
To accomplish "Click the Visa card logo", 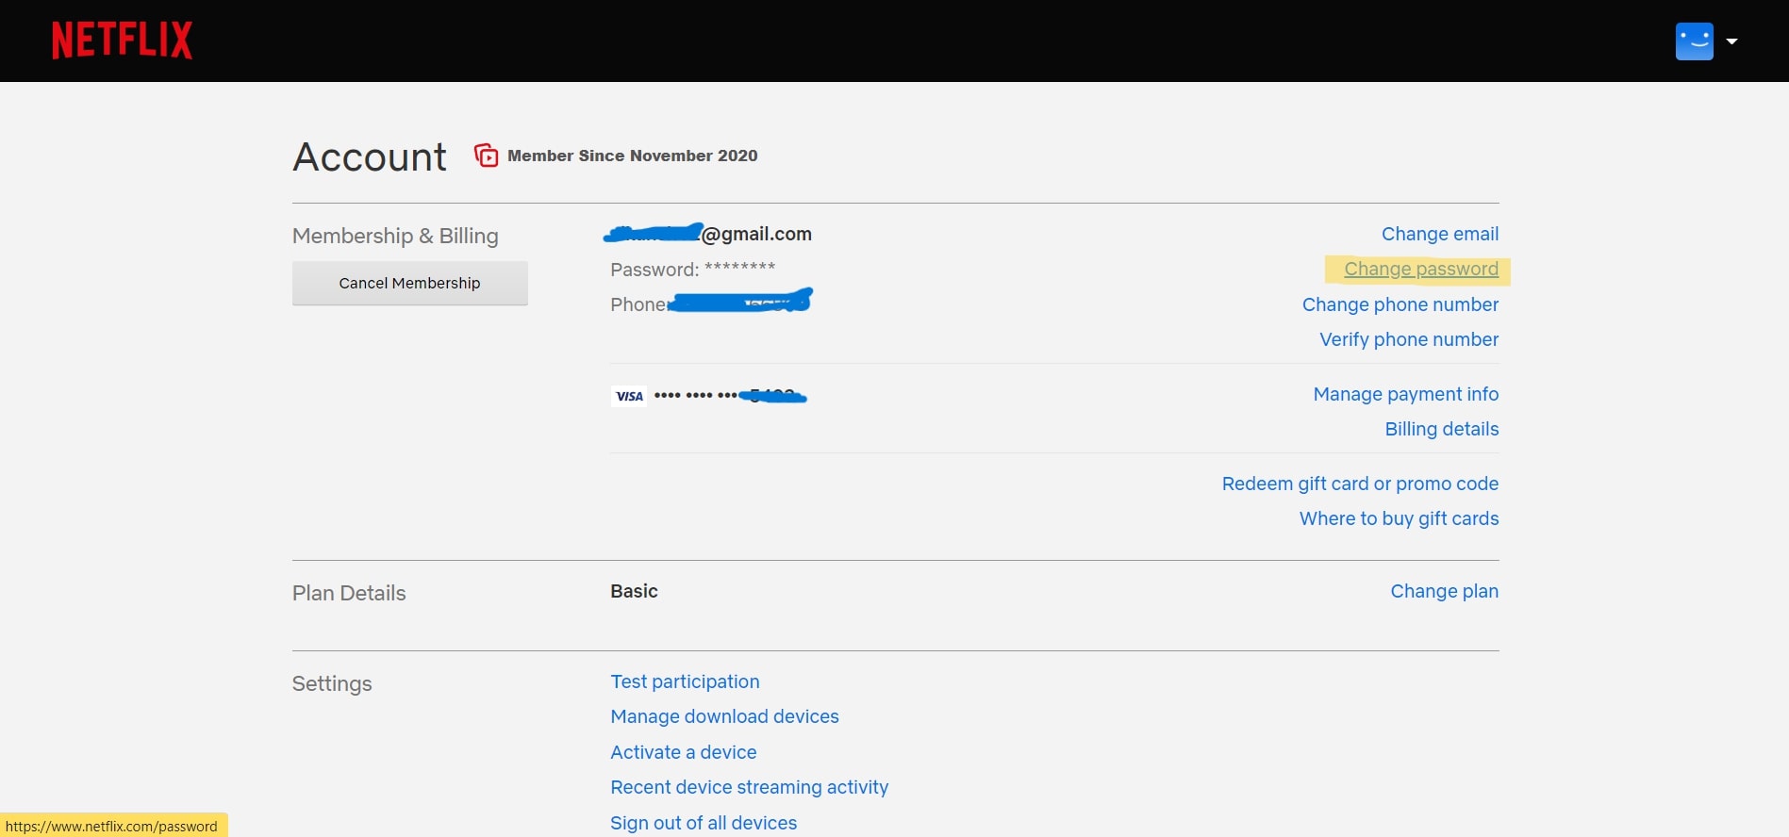I will tap(629, 396).
